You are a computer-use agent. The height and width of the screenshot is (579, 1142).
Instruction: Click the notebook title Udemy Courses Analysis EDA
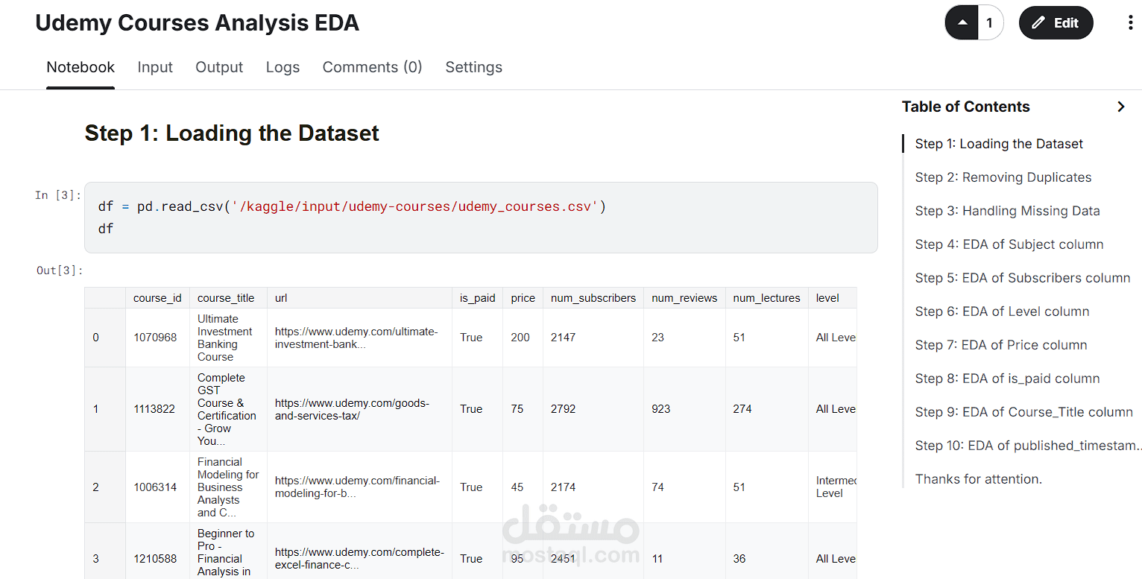coord(198,23)
